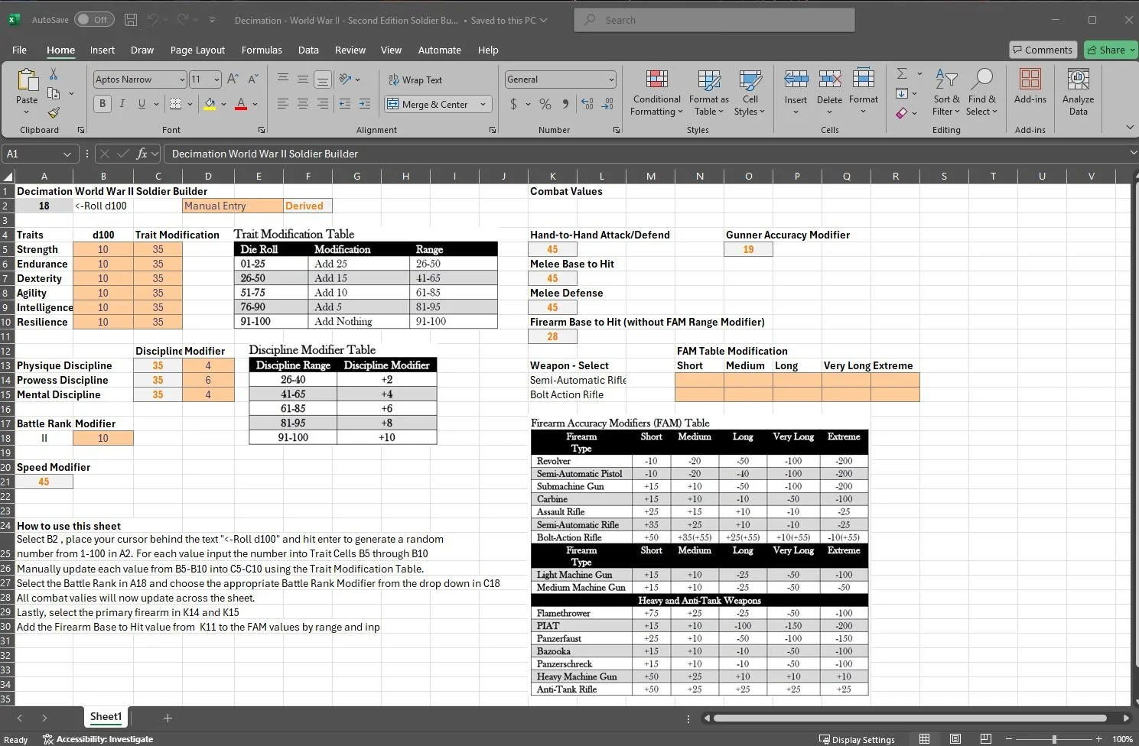The width and height of the screenshot is (1139, 746).
Task: Click Insert Function fx icon
Action: (x=142, y=154)
